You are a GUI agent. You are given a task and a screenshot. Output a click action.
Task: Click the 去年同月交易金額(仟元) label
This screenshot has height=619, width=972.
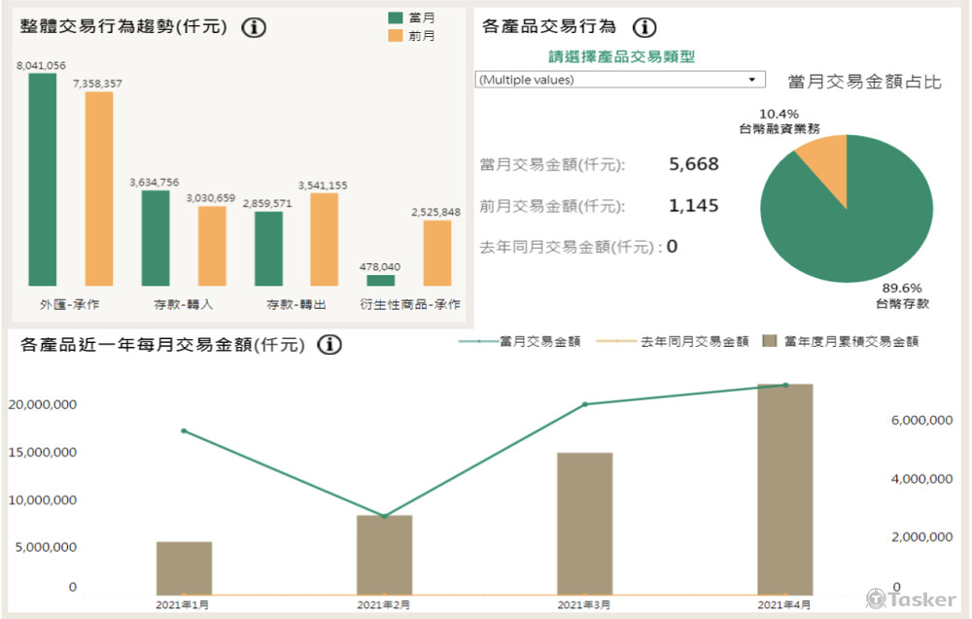[x=571, y=247]
